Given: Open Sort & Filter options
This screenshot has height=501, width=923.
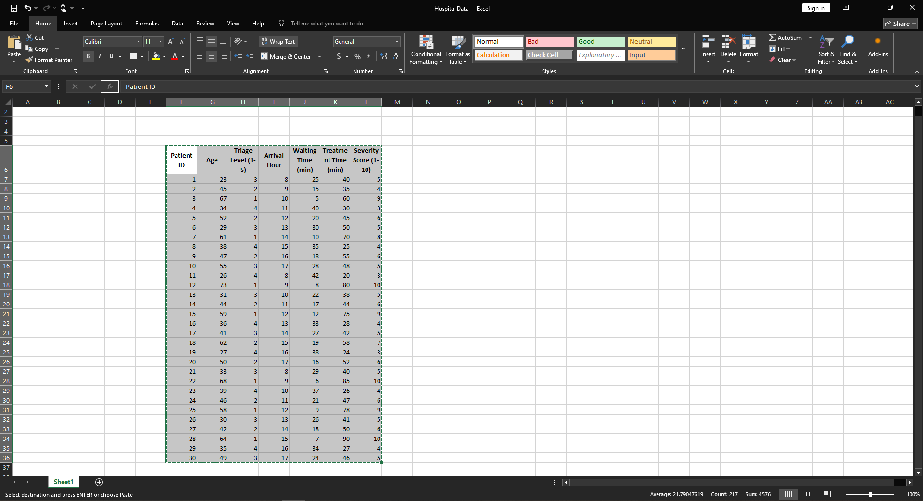Looking at the screenshot, I should (826, 49).
